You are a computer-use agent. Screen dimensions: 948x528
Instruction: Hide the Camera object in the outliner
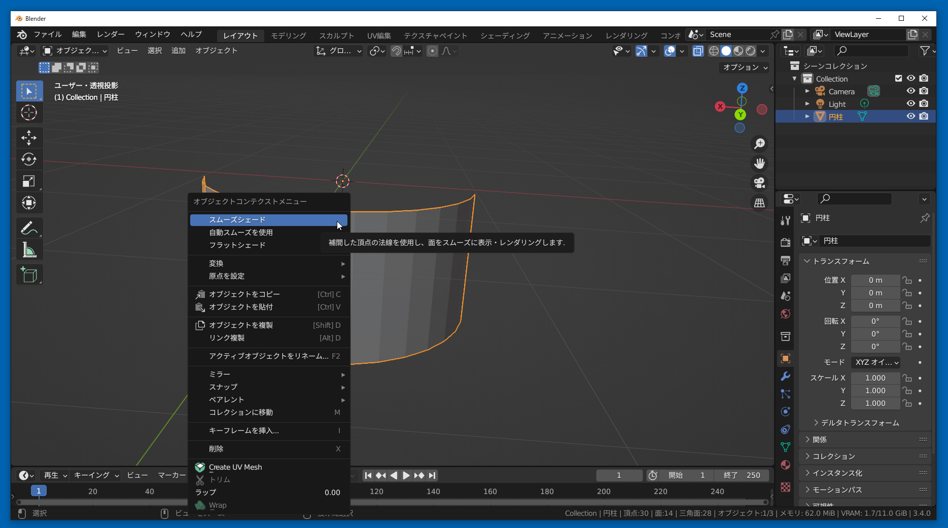911,91
